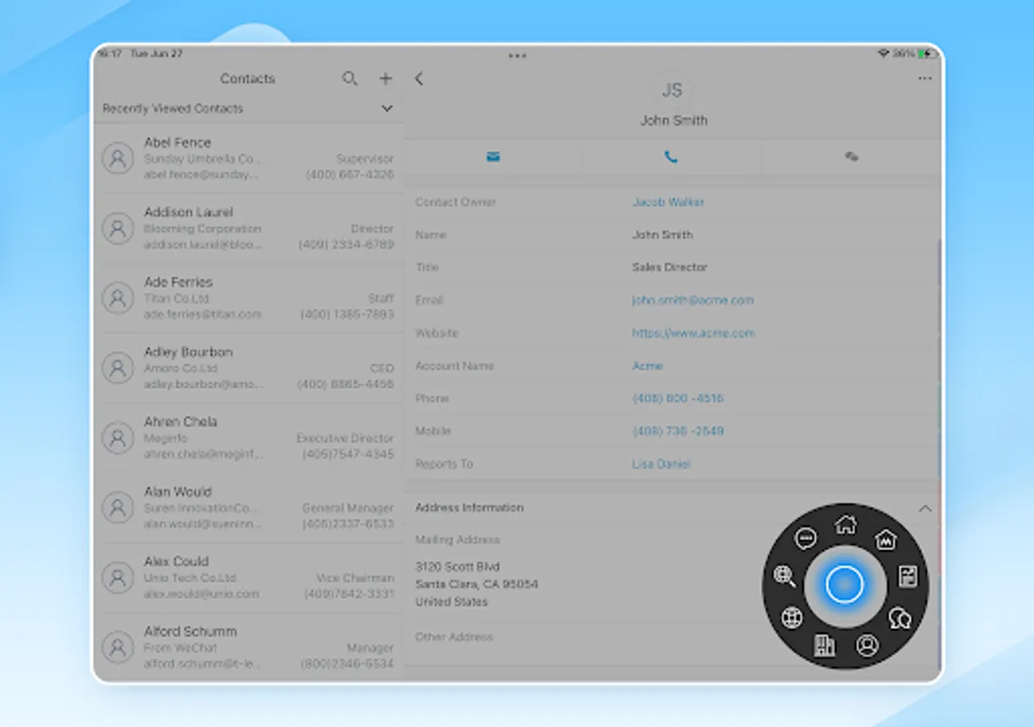
Task: Click Alford Schumm's avatar icon
Action: [118, 647]
